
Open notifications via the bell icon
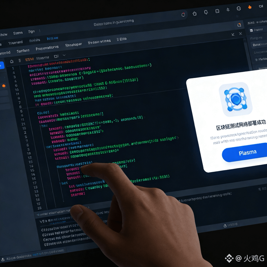206,12
